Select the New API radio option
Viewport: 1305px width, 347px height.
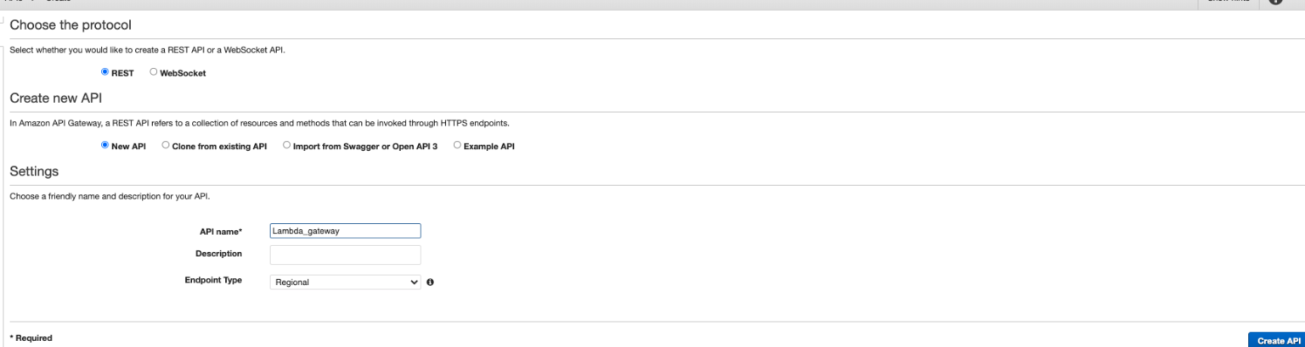105,145
